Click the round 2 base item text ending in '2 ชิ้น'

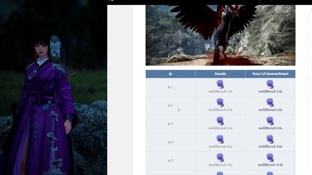(220, 110)
